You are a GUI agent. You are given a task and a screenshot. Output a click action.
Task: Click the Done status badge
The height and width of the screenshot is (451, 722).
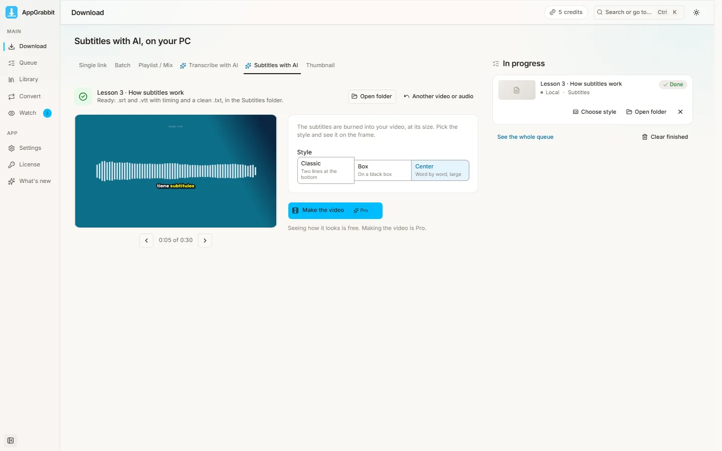coord(673,85)
